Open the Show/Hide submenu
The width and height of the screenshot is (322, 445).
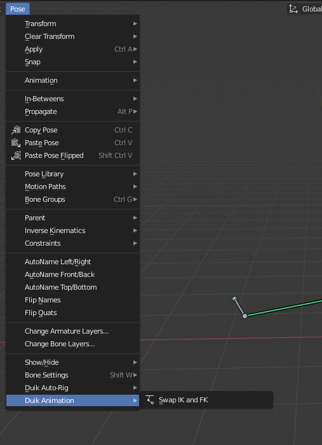click(73, 362)
